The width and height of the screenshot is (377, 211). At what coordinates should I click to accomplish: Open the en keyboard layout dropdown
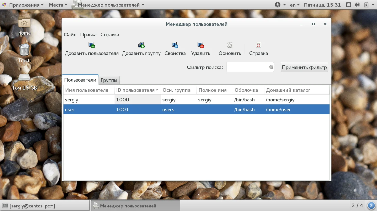295,5
